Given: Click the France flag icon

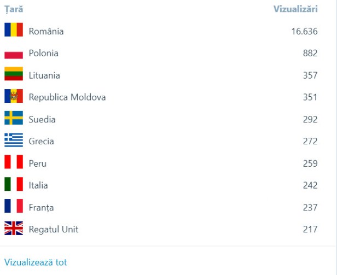Looking at the screenshot, I should [14, 207].
